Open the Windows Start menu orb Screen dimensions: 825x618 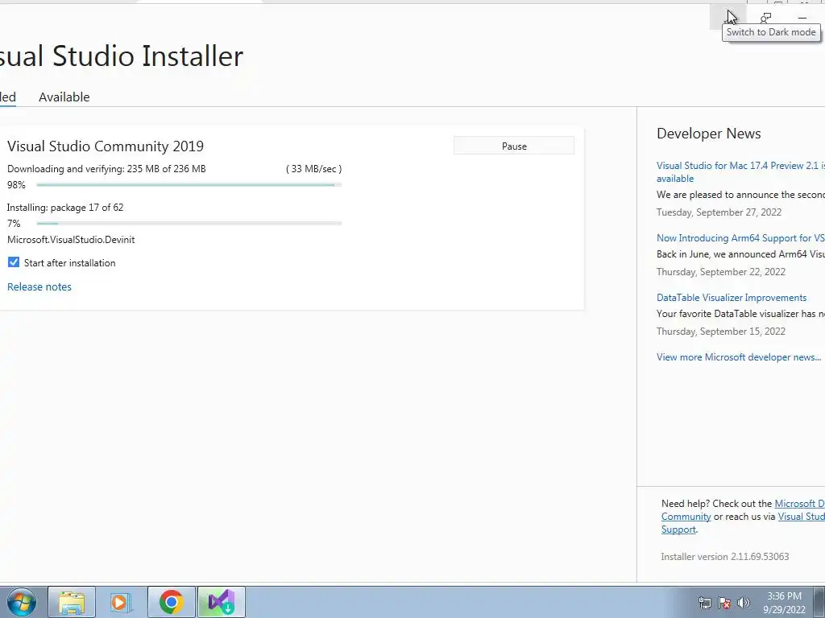click(x=22, y=602)
